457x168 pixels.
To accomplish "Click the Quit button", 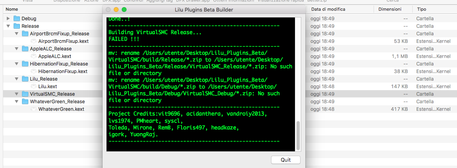I will [x=286, y=160].
